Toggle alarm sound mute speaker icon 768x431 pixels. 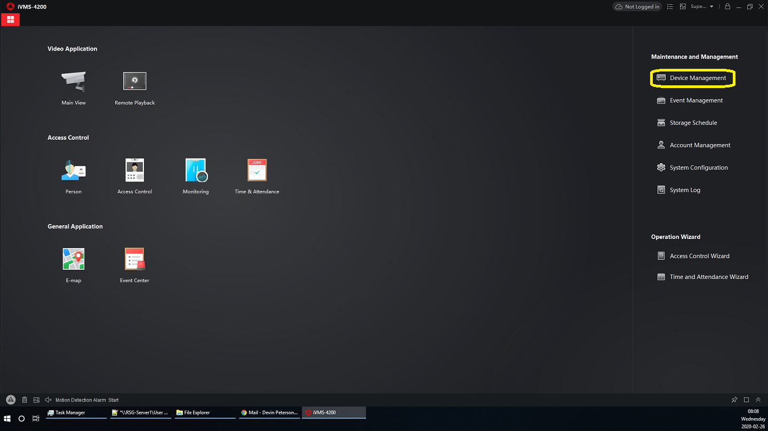click(x=48, y=400)
